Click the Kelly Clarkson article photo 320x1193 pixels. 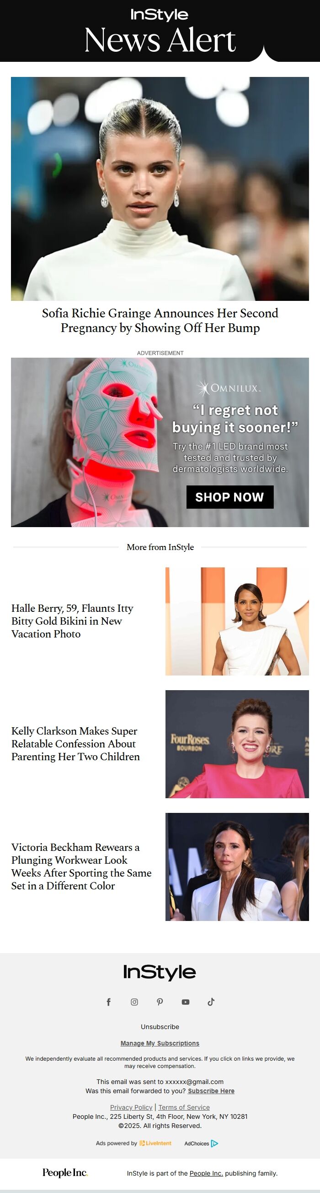point(237,744)
